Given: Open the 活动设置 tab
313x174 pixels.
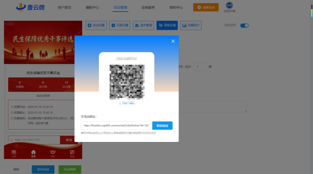Looking at the screenshot, I should tap(96, 25).
